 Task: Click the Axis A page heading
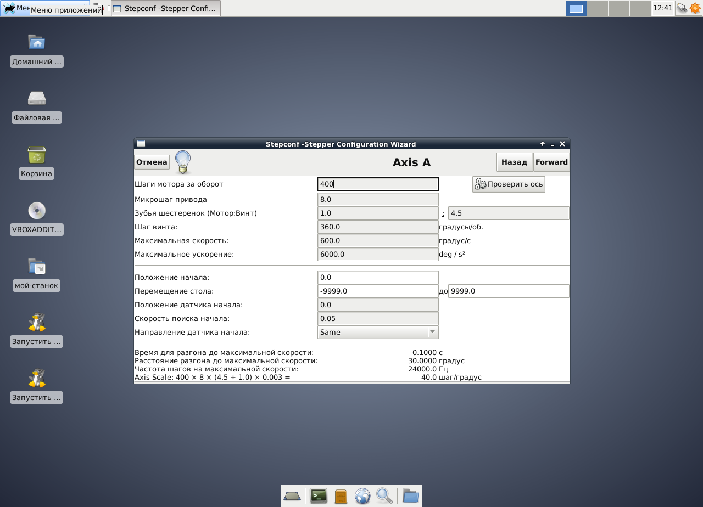click(411, 162)
